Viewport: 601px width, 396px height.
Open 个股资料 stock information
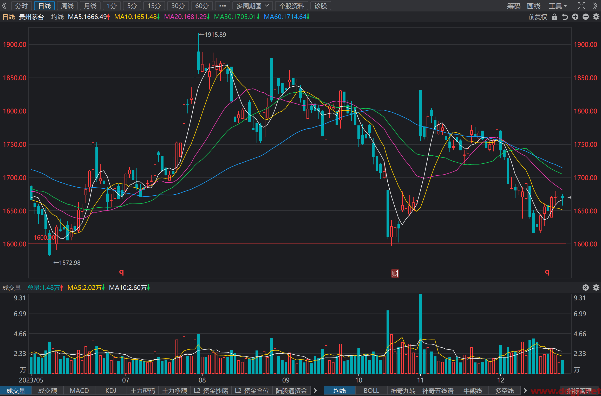click(x=291, y=6)
